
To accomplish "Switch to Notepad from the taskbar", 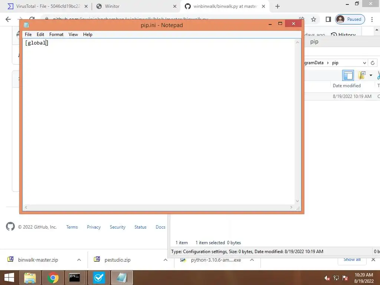I will click(x=122, y=278).
